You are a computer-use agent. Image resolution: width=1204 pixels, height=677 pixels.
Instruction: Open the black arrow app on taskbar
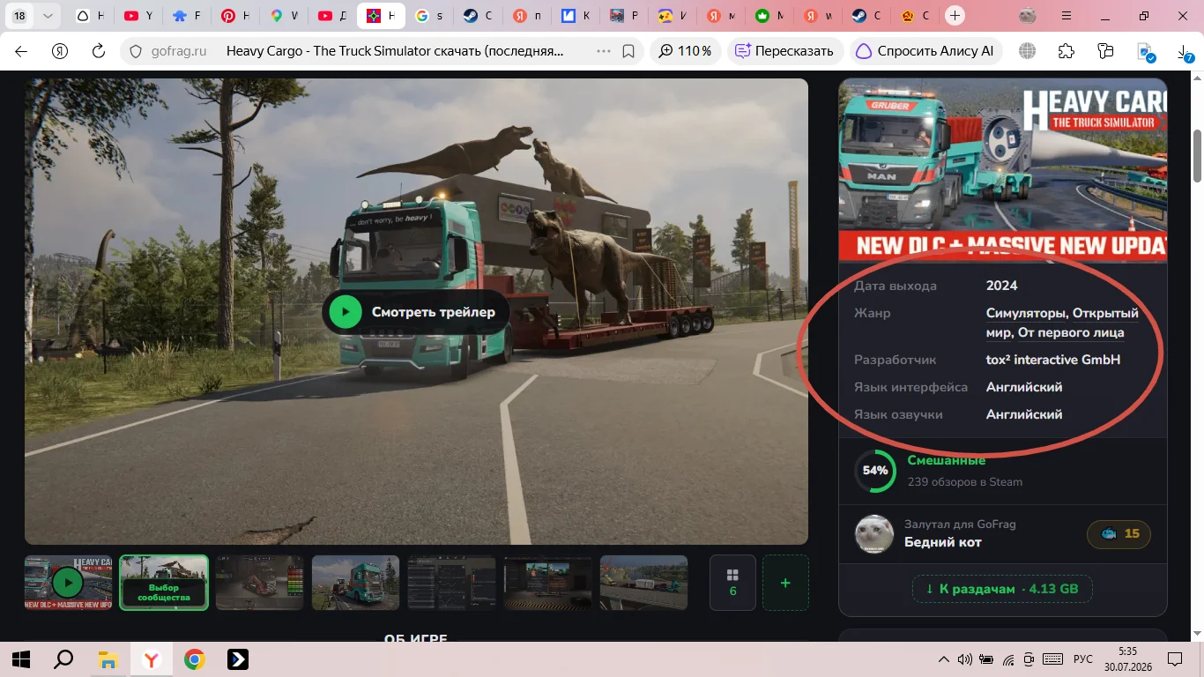[x=238, y=659]
